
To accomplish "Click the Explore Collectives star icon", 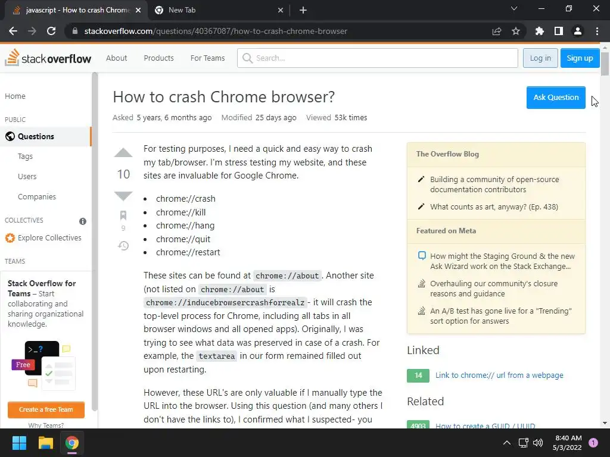I will 10,238.
